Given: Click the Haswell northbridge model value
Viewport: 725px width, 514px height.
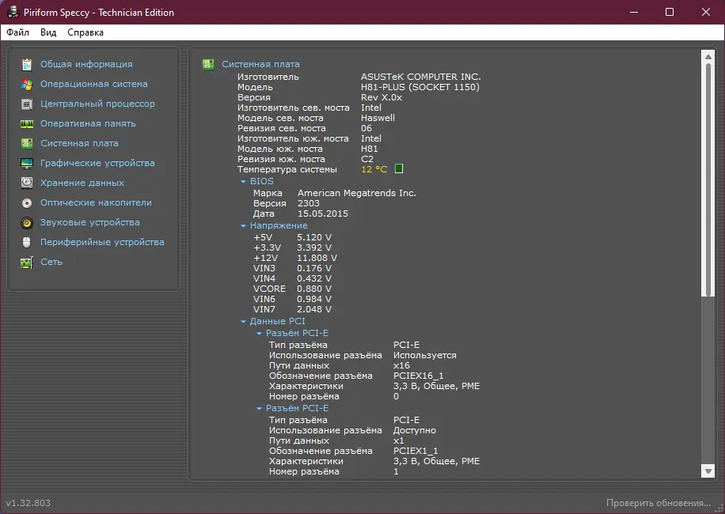Looking at the screenshot, I should click(x=378, y=118).
